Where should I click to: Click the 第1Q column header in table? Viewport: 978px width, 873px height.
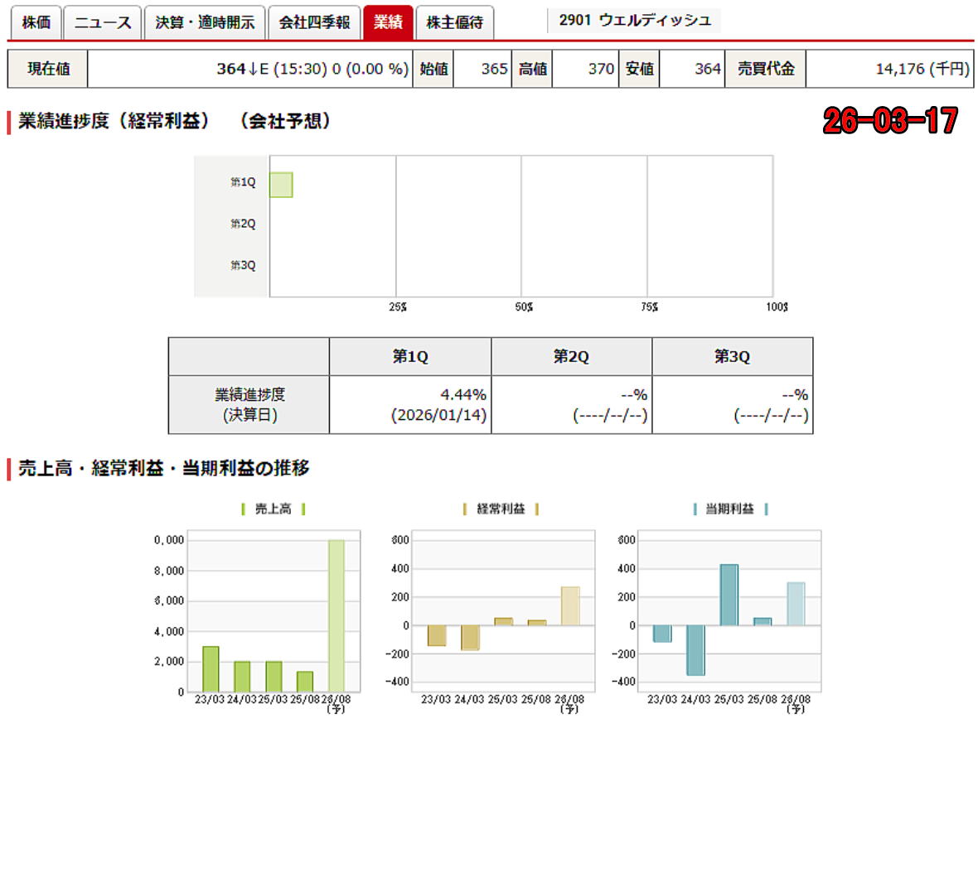coord(410,356)
